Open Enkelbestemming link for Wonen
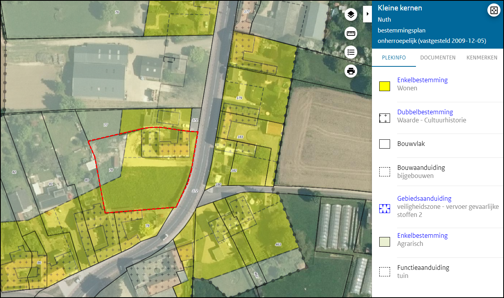The image size is (504, 298). (x=422, y=80)
